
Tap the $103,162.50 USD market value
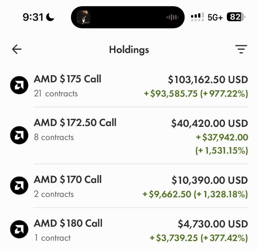pyautogui.click(x=208, y=80)
